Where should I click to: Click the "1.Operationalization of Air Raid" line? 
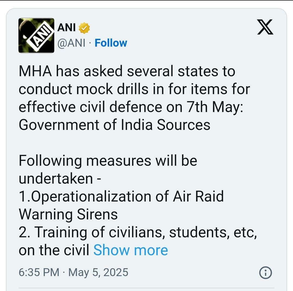coord(121,197)
